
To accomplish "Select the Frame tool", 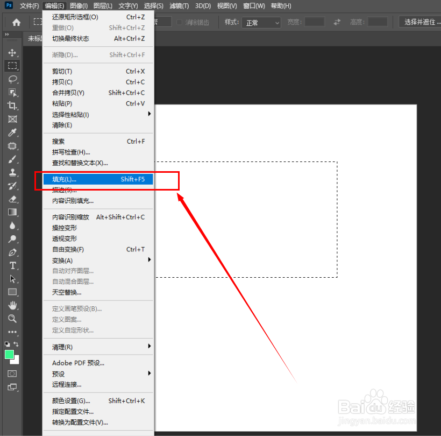I will [x=12, y=119].
